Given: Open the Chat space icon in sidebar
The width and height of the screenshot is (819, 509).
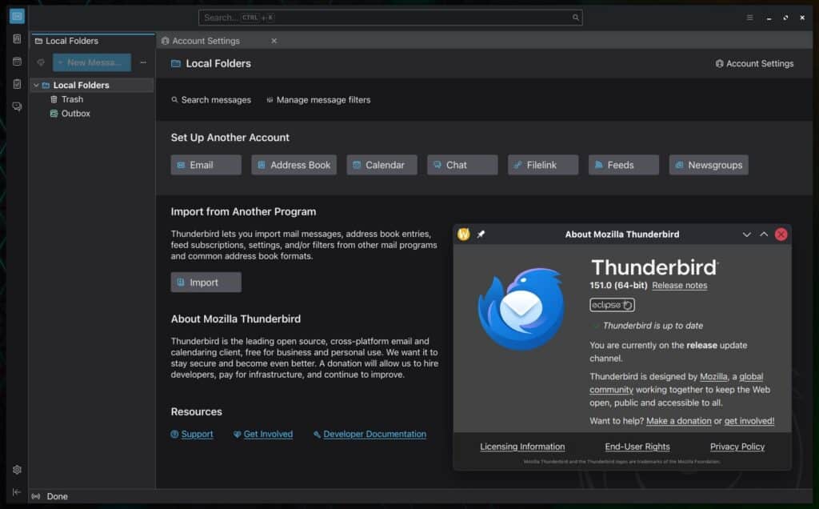Looking at the screenshot, I should click(17, 106).
